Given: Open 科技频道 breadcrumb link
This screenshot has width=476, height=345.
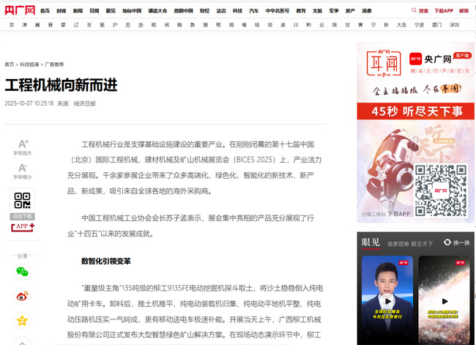Looking at the screenshot, I should pyautogui.click(x=30, y=64).
